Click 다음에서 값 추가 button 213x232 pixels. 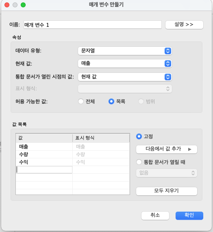(x=166, y=149)
